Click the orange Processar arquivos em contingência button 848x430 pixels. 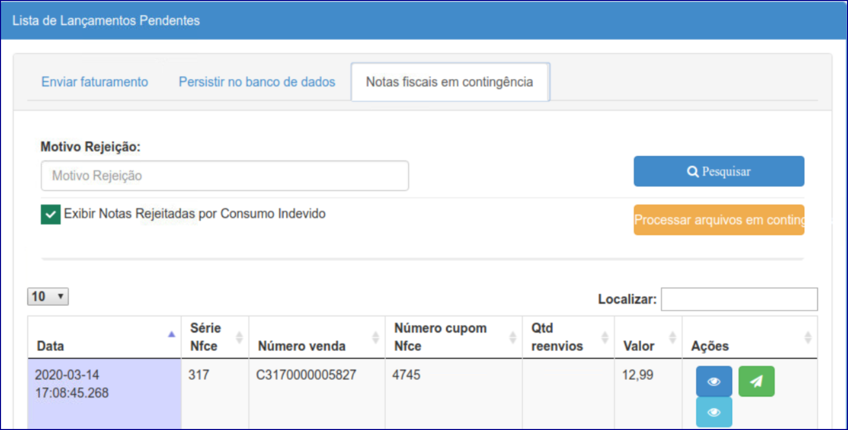pyautogui.click(x=719, y=220)
